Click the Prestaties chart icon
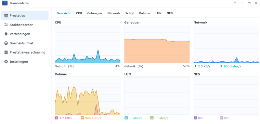The image size is (260, 124). click(x=6, y=16)
